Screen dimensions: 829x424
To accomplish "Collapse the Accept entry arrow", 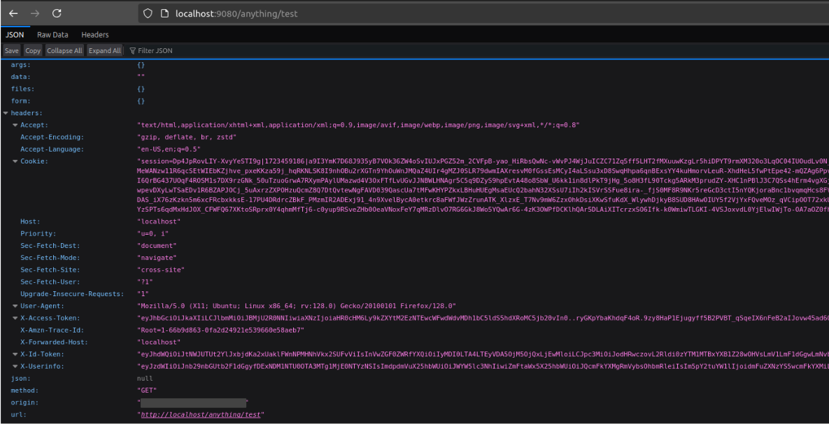I will click(15, 125).
